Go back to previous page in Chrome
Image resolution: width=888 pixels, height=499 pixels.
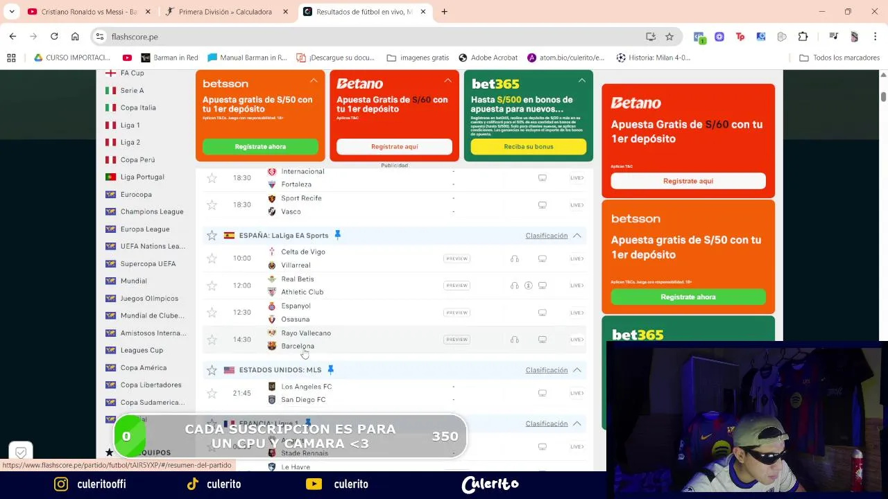pyautogui.click(x=12, y=36)
